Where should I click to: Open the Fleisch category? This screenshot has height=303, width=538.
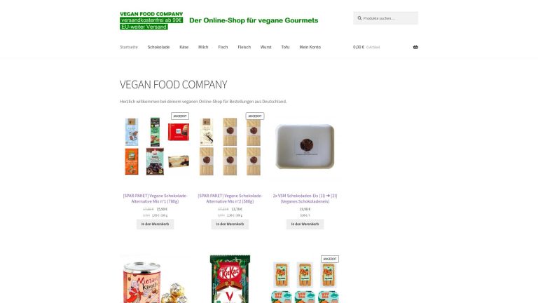[x=244, y=47]
